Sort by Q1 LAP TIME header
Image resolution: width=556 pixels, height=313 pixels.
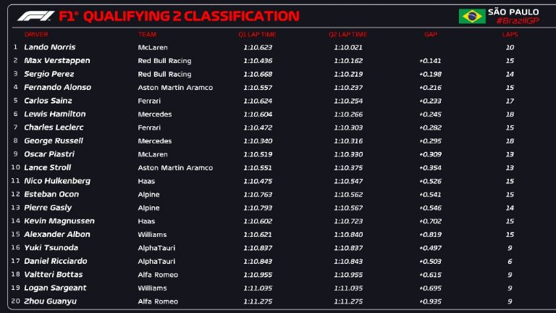coord(256,34)
